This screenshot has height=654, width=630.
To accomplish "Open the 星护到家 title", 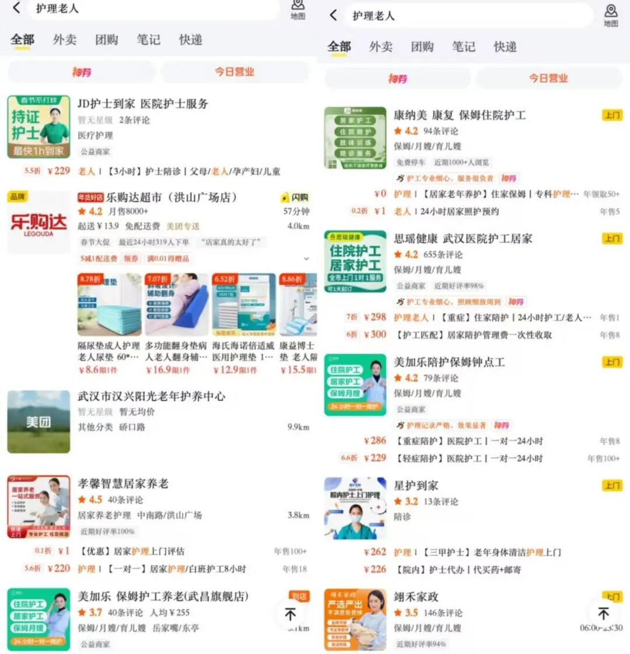I will [x=416, y=485].
